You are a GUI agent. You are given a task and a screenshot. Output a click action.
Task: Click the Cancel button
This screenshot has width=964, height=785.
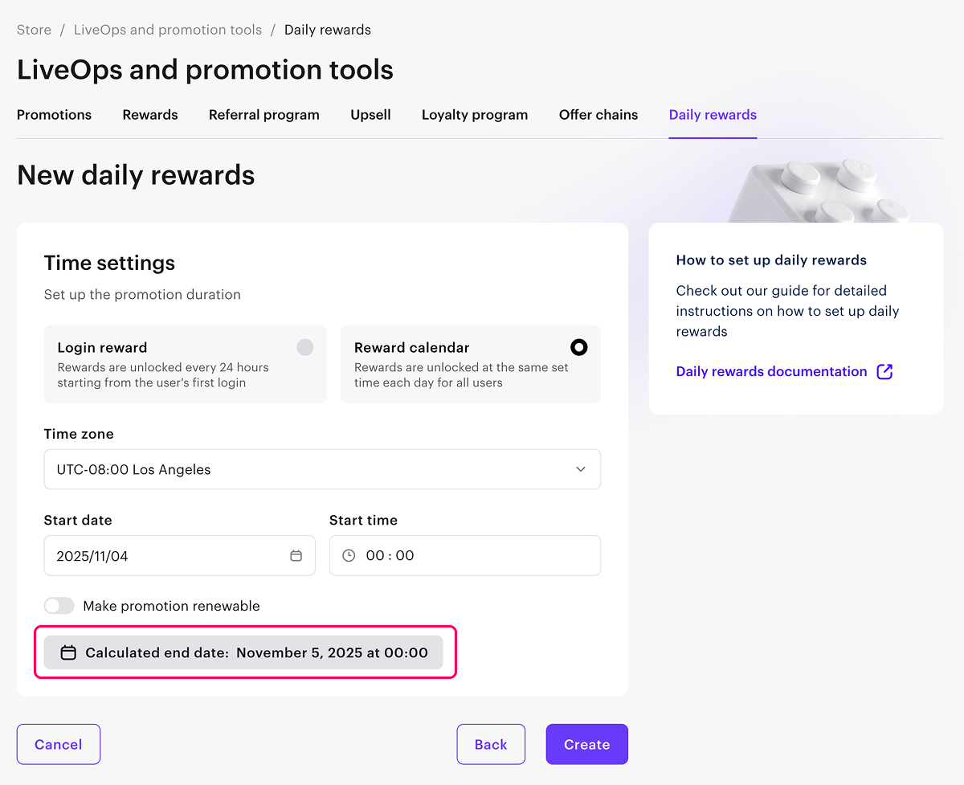point(59,744)
